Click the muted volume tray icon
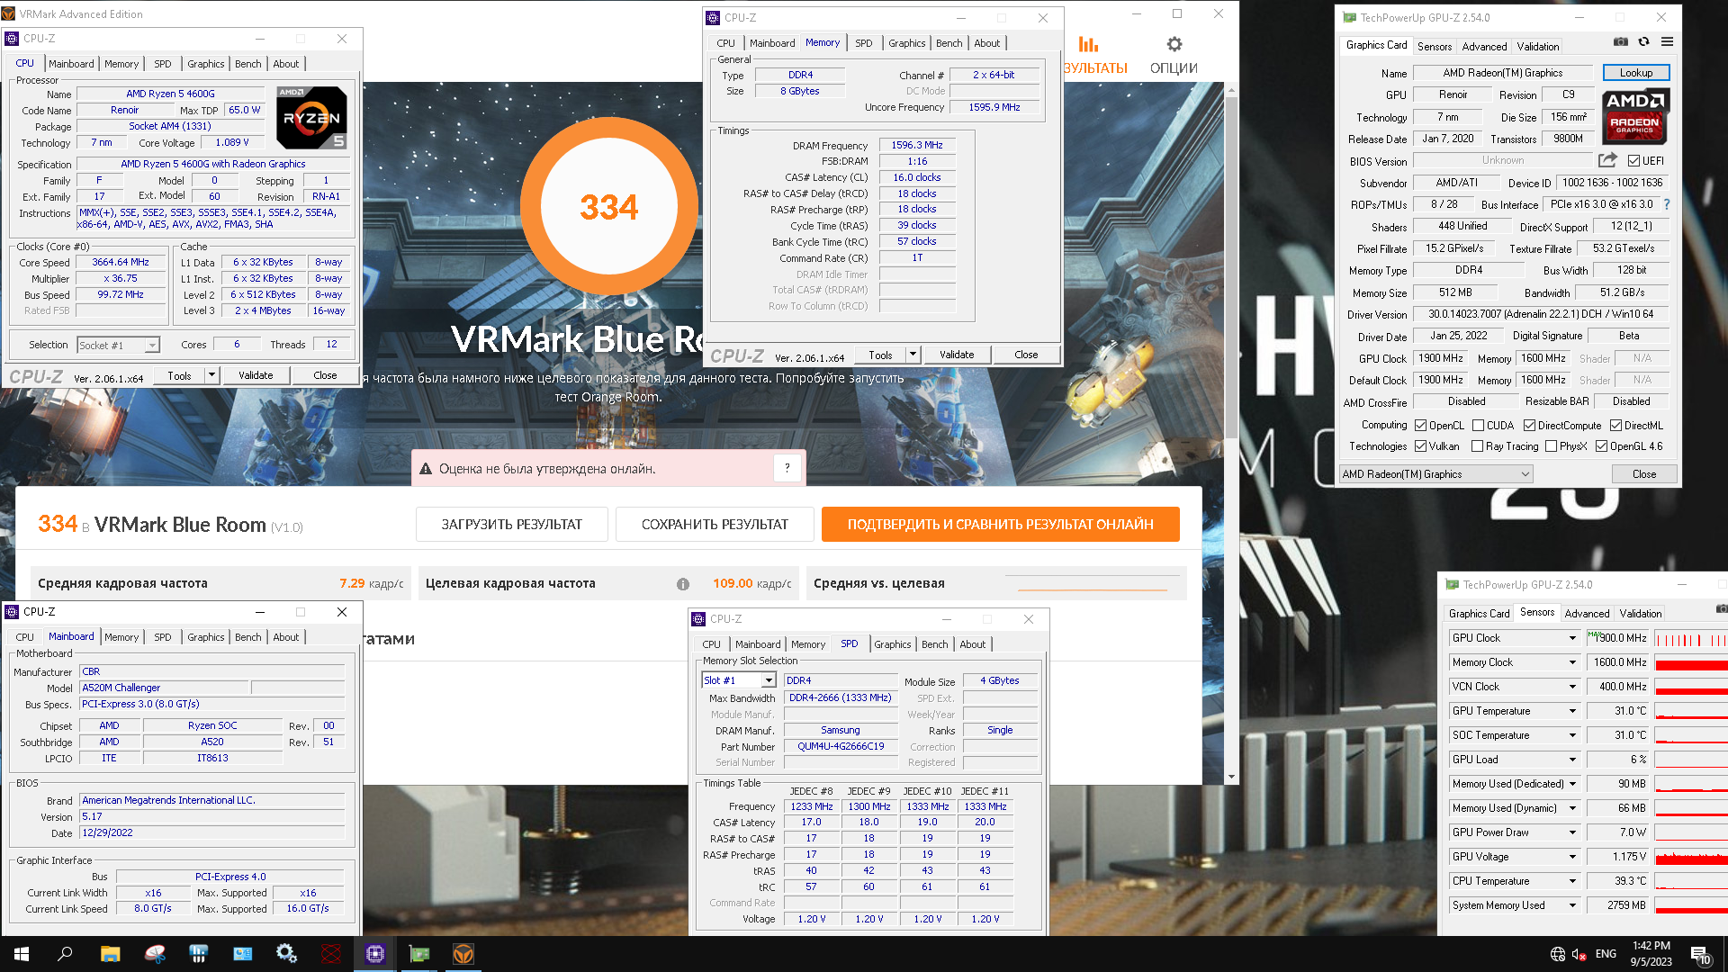The width and height of the screenshot is (1728, 972). point(1579,954)
